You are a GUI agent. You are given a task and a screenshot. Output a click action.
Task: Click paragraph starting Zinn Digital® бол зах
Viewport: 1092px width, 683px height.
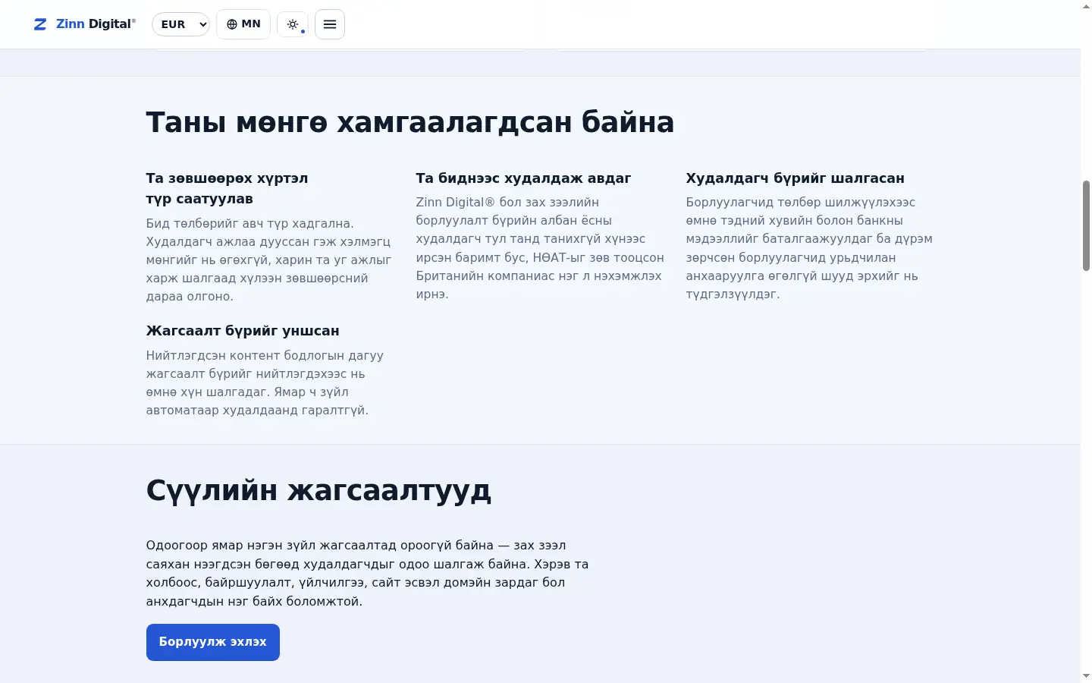pos(540,248)
